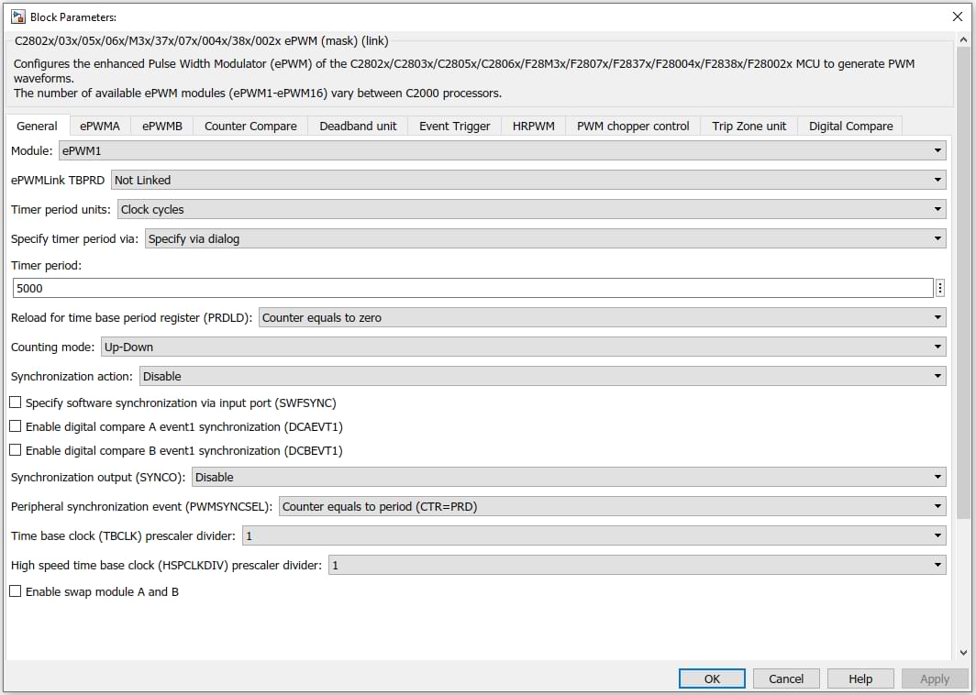Viewport: 976px width, 695px height.
Task: Expand the TBCLK prescaler divider dropdown
Action: [x=593, y=535]
